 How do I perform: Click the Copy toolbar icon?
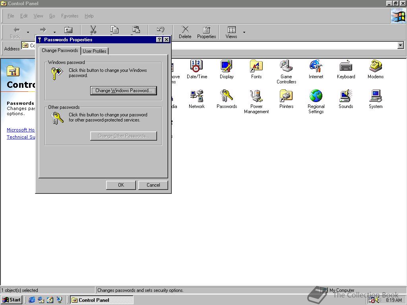point(114,30)
